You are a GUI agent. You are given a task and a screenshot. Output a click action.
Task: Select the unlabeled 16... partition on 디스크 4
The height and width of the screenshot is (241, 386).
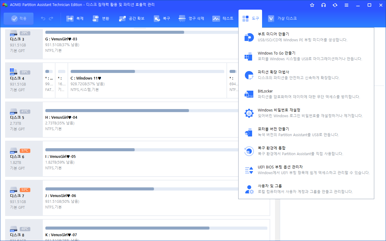[x=62, y=80]
